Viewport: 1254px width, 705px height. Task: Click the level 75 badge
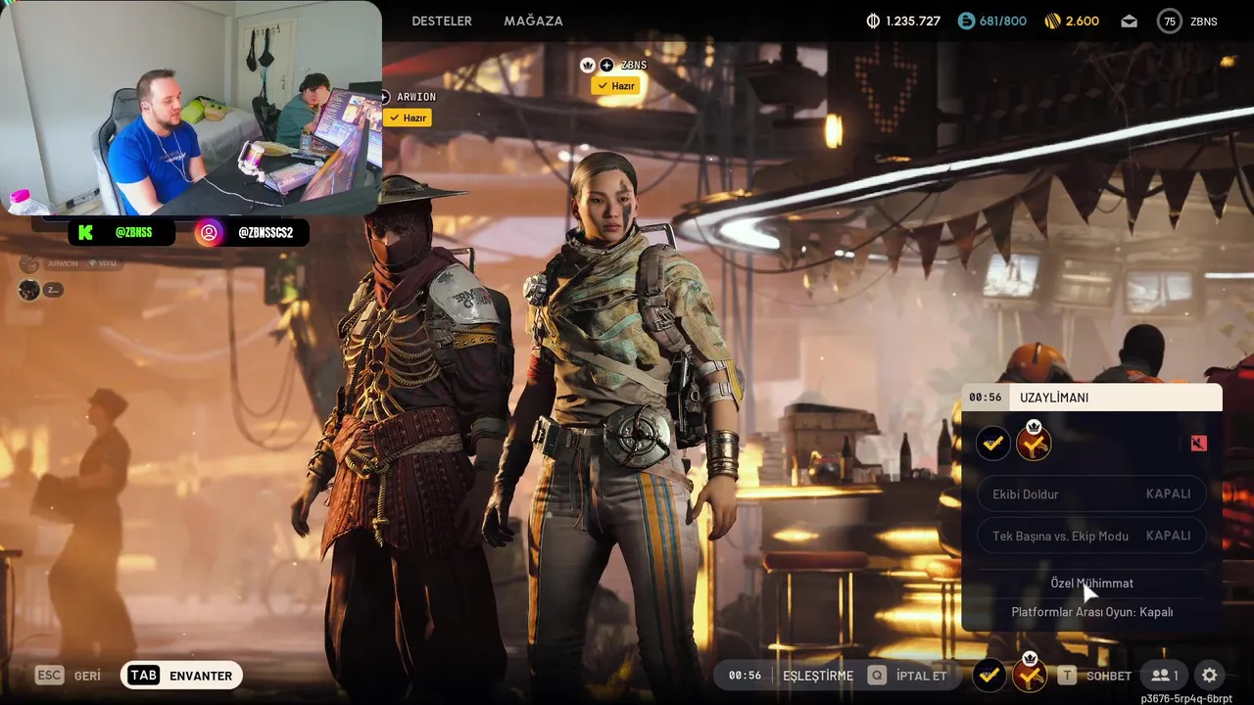pyautogui.click(x=1169, y=21)
